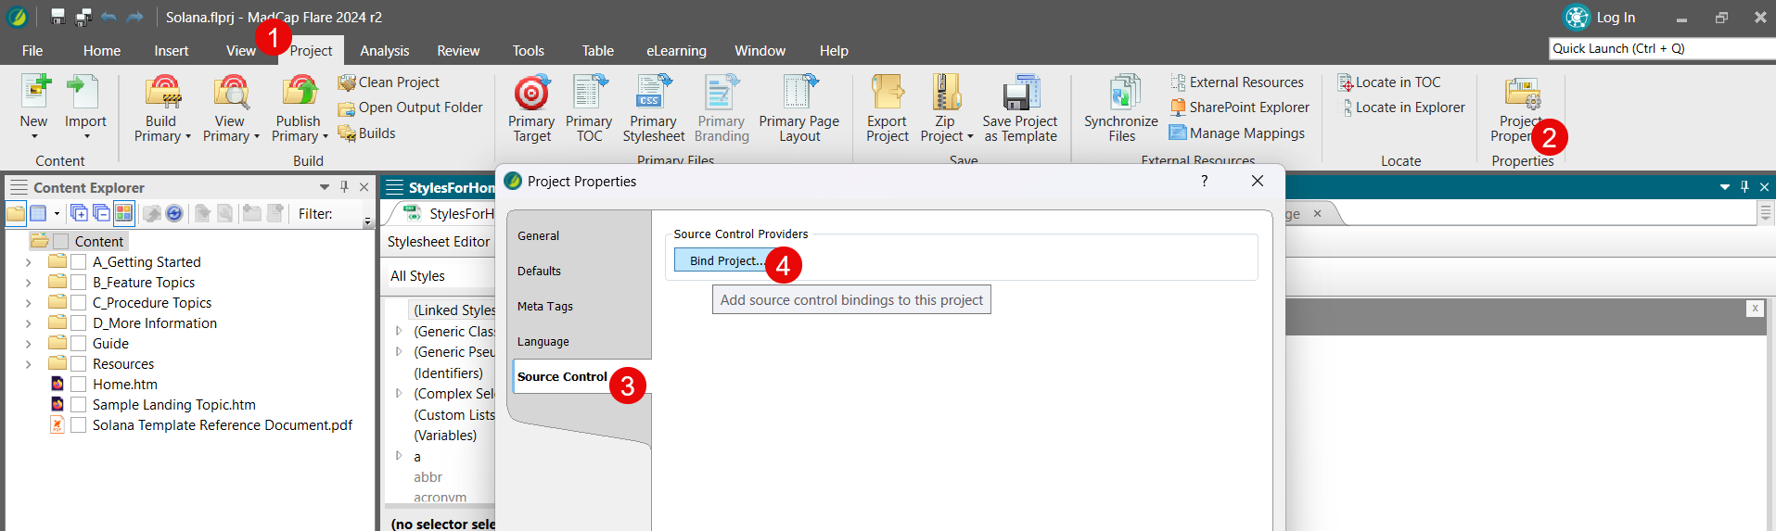Check the box next to D_More Information

[79, 323]
